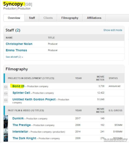Open the Filmography tab
Screen dimensions: 129x143
click(x=70, y=18)
